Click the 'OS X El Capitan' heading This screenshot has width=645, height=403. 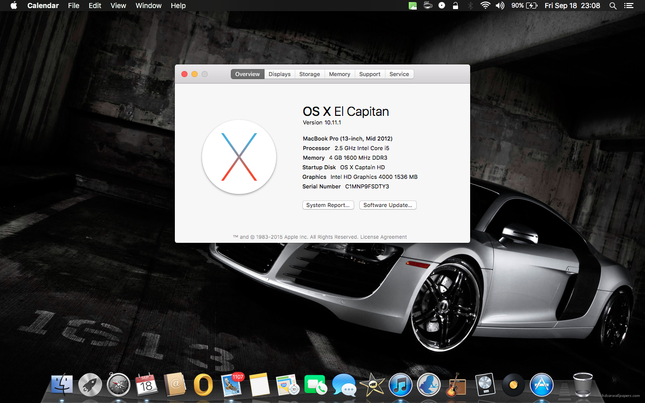point(346,111)
